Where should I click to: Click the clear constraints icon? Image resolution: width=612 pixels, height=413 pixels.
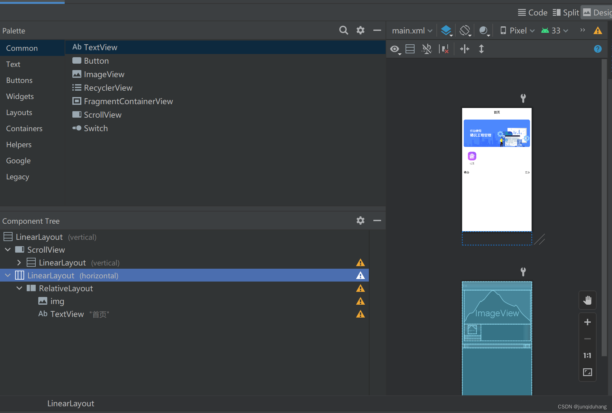pyautogui.click(x=444, y=49)
